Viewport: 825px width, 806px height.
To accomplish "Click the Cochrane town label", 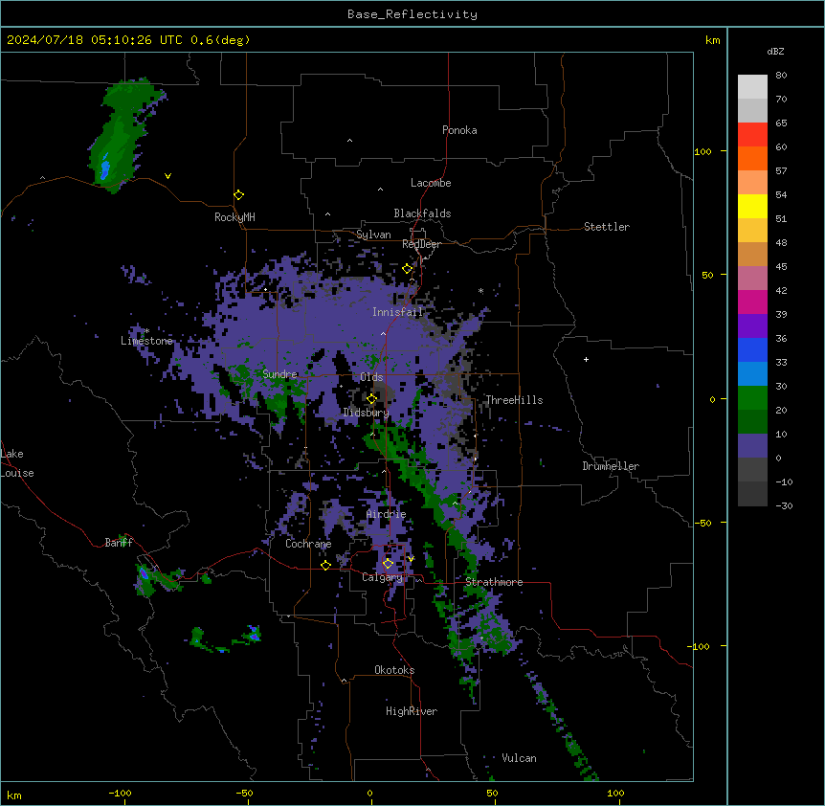I will (x=308, y=544).
